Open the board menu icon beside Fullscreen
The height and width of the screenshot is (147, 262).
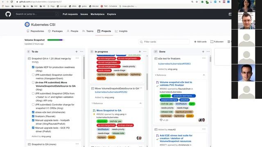[x=229, y=42]
